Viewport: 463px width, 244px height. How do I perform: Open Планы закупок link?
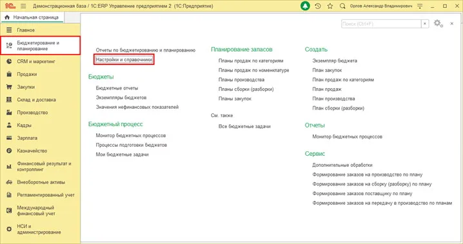coord(235,99)
